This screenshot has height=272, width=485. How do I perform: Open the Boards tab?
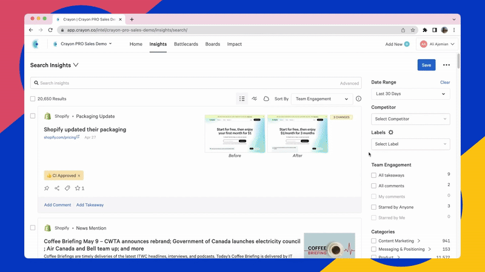coord(213,44)
